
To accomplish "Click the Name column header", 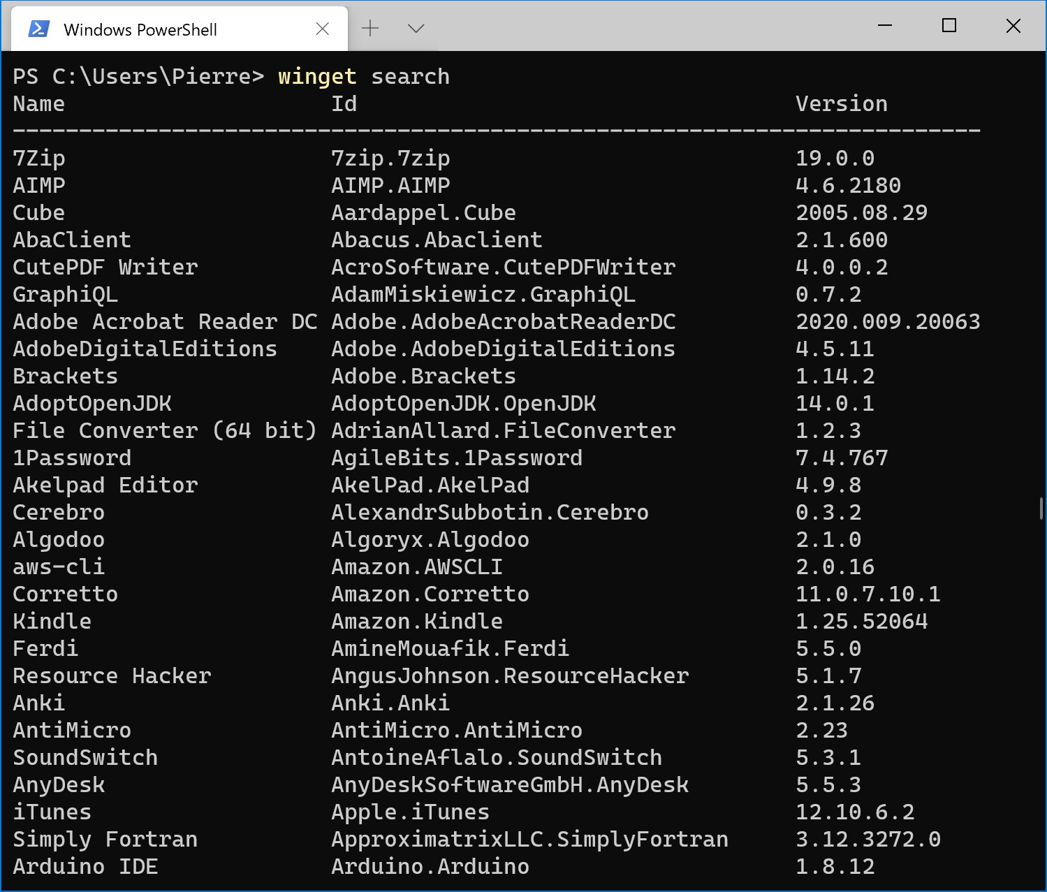I will pyautogui.click(x=39, y=104).
